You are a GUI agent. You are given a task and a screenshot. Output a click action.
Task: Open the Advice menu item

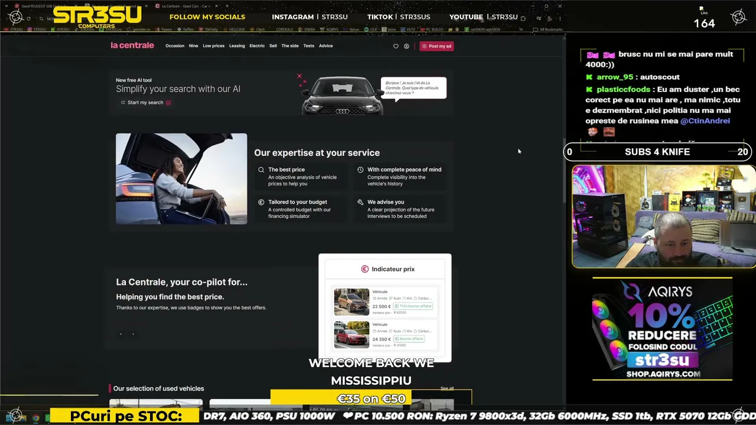coord(326,46)
